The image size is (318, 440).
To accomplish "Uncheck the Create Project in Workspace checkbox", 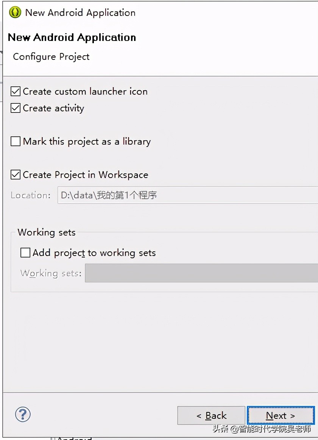I will (16, 175).
